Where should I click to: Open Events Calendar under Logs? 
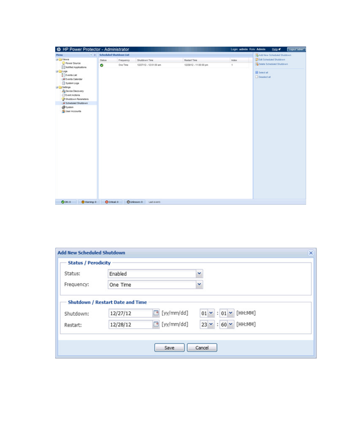(74, 79)
